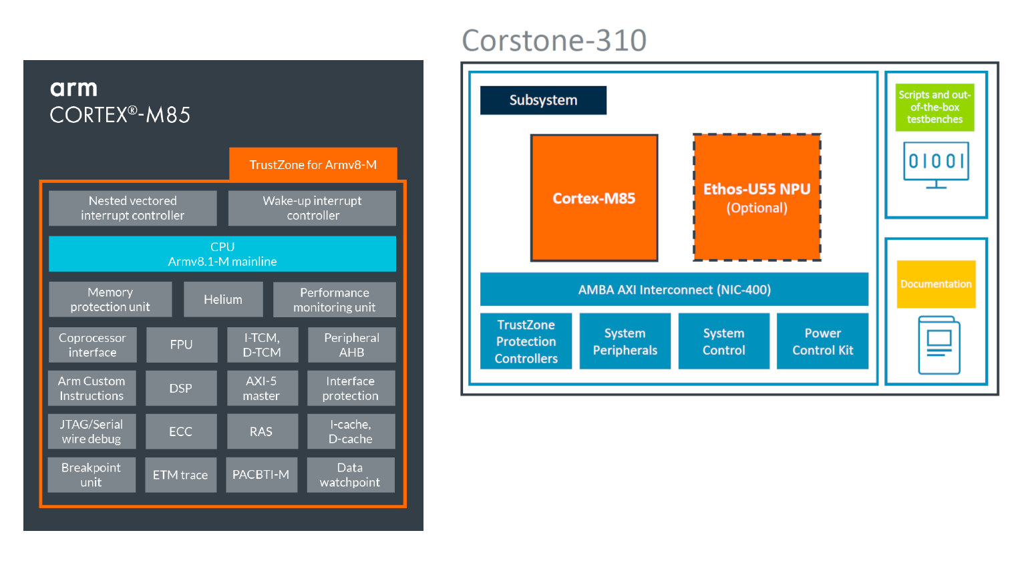Click the Ethos-U55 NPU optional block

click(x=757, y=197)
